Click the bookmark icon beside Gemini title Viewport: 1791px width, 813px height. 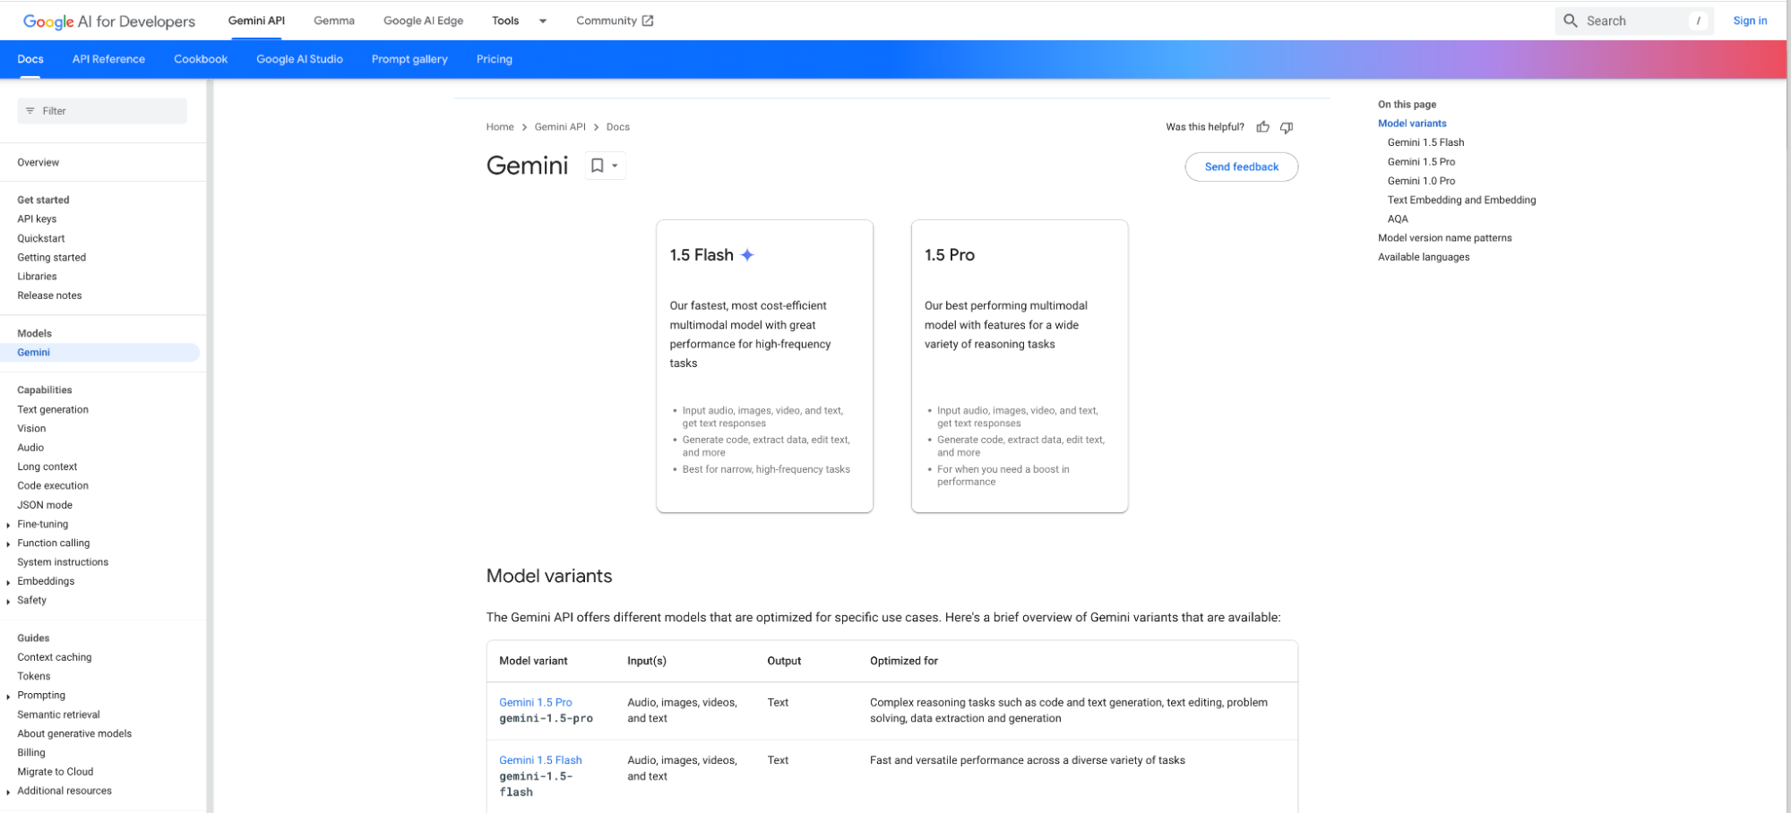click(x=597, y=166)
